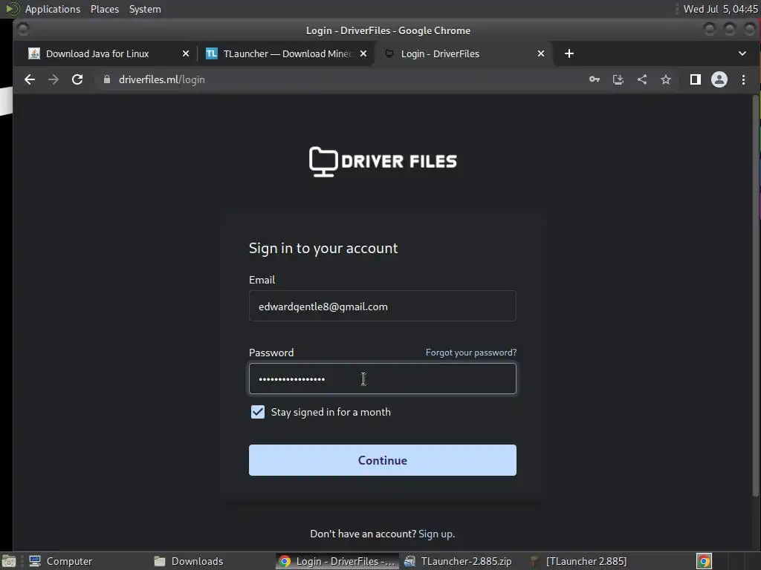Click the browser forward arrow

pyautogui.click(x=54, y=79)
